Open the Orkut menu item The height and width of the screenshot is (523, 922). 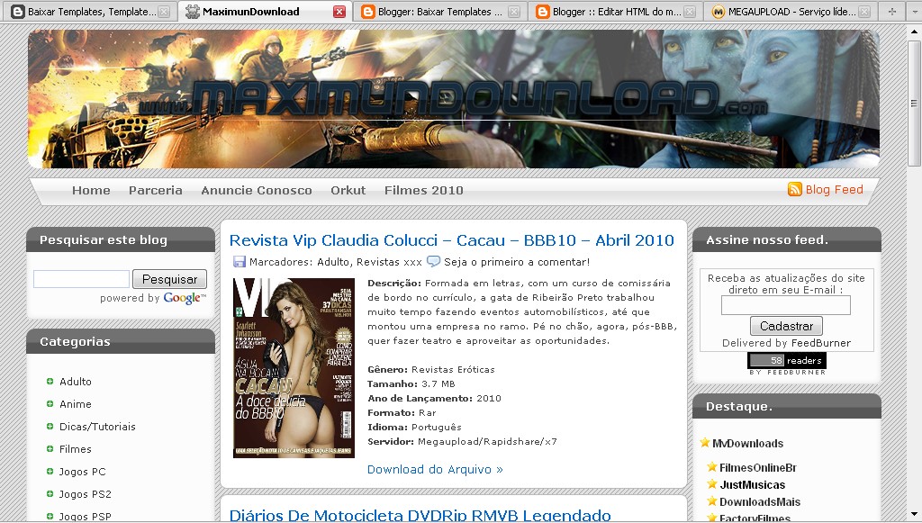(348, 191)
